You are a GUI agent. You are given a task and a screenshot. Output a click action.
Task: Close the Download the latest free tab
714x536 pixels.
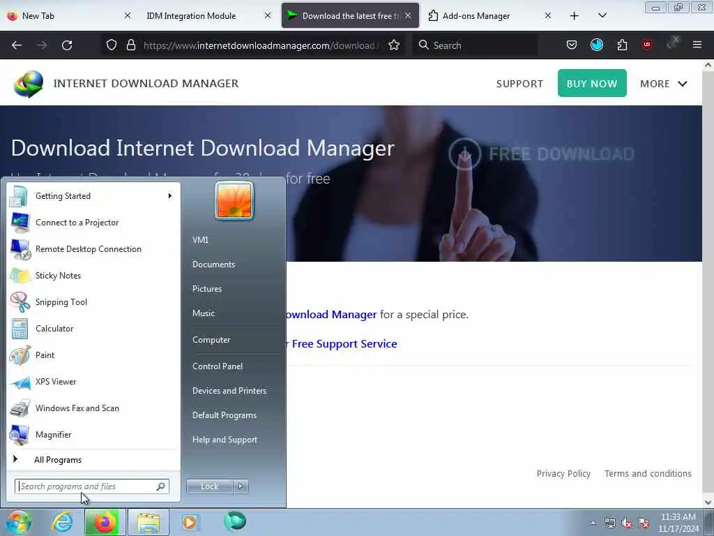point(408,15)
